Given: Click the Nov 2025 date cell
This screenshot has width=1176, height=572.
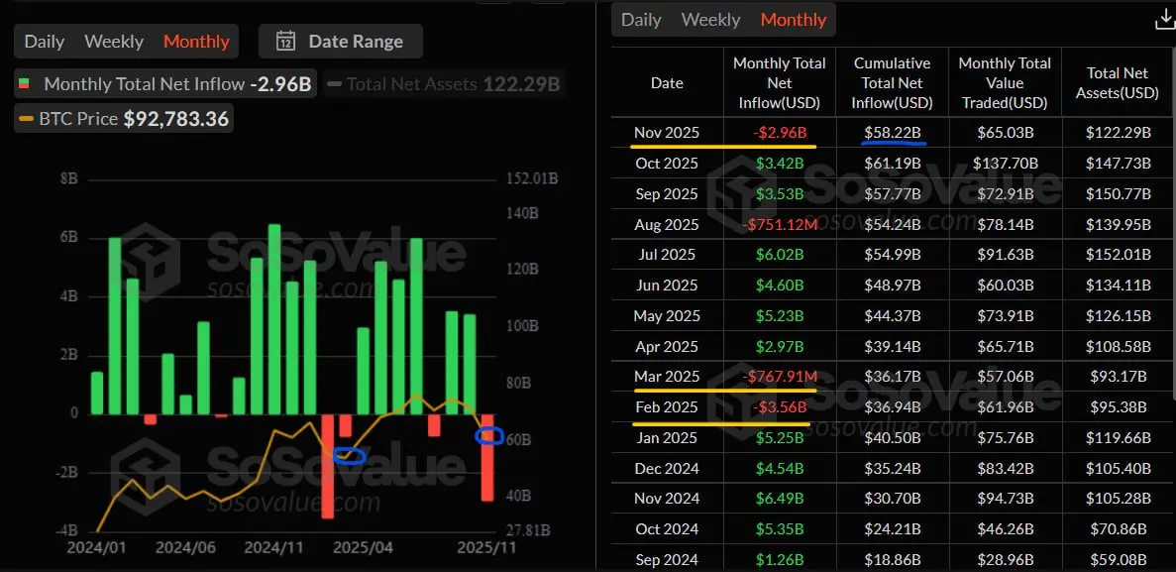Looking at the screenshot, I should pyautogui.click(x=667, y=133).
